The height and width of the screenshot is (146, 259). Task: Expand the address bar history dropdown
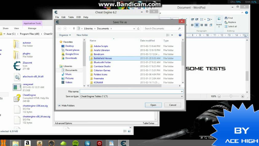click(x=134, y=29)
